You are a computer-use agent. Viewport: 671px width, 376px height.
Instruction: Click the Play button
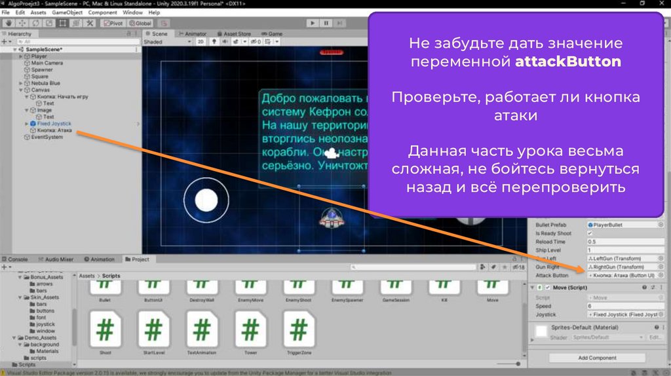click(313, 23)
